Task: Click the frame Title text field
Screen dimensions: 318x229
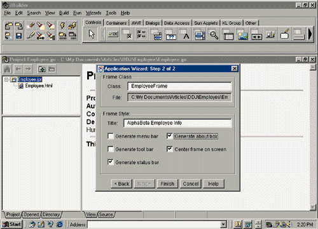Action: click(177, 123)
